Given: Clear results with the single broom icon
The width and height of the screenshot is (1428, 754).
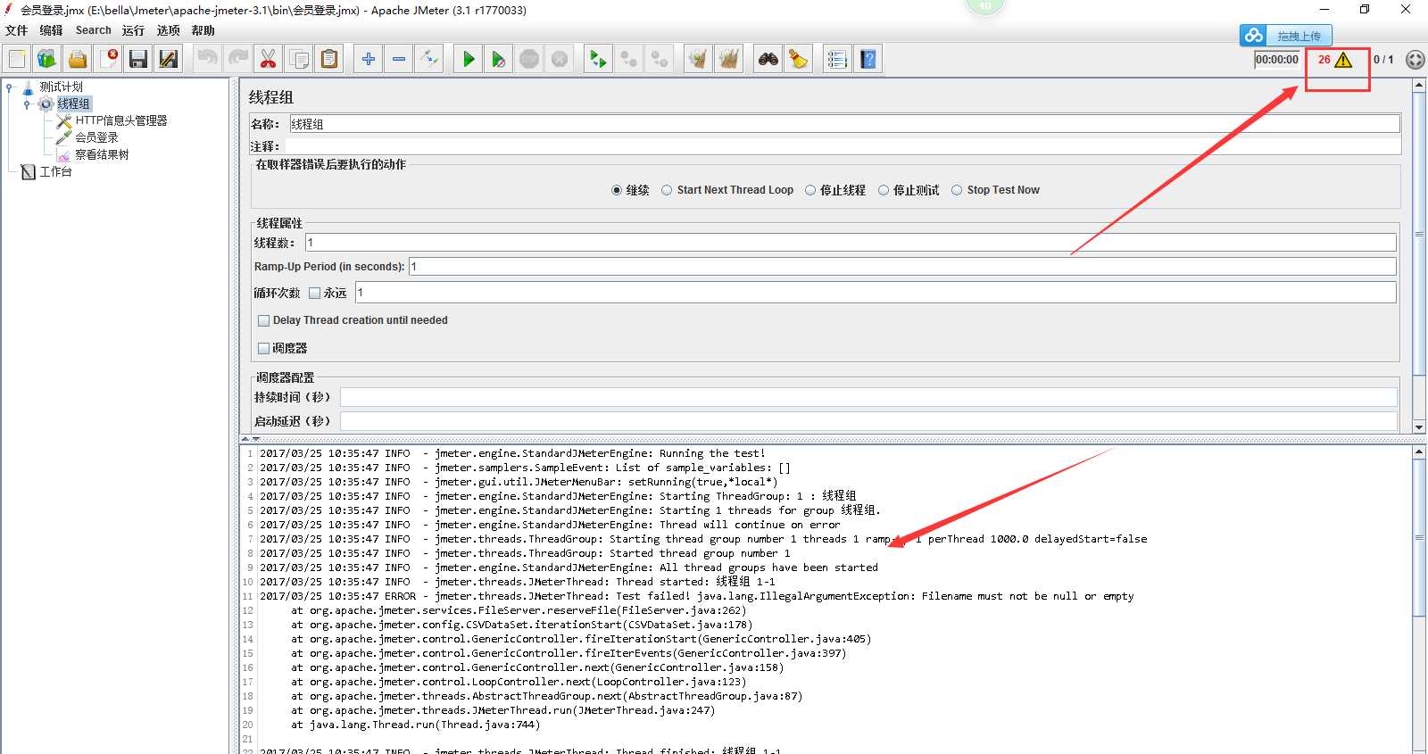Looking at the screenshot, I should 699,59.
